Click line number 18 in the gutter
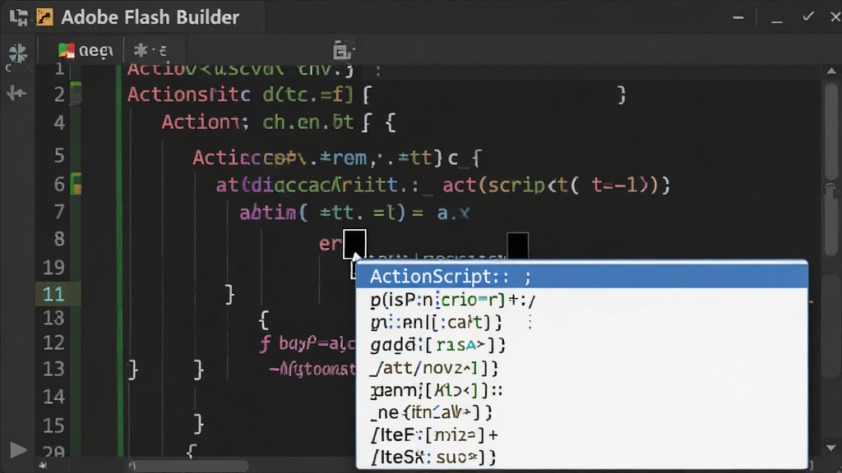 tap(53, 319)
